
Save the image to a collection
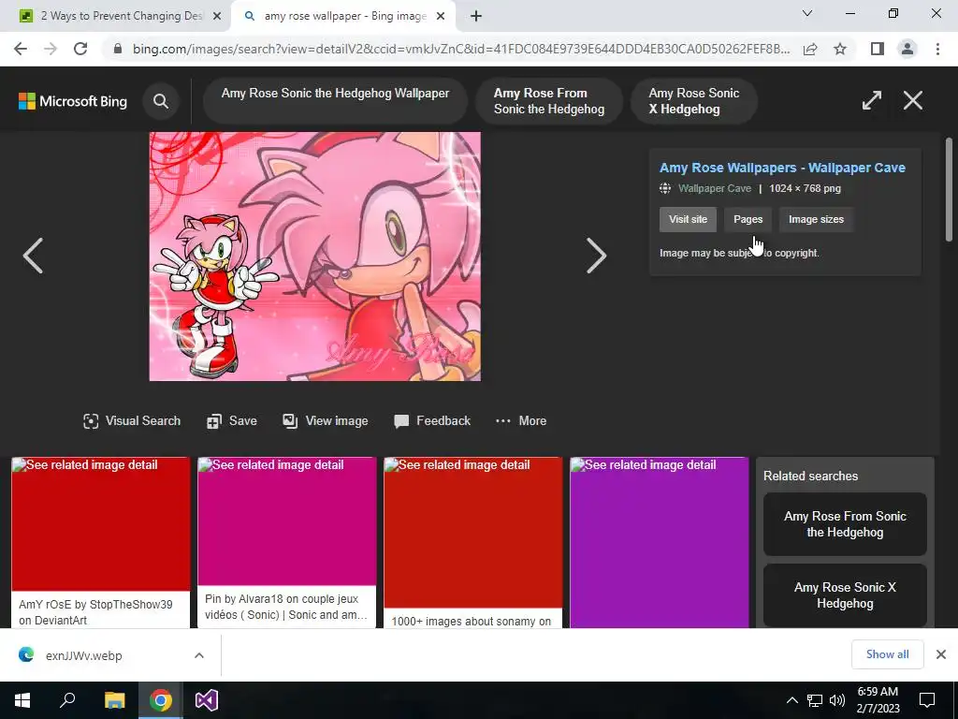(x=232, y=420)
